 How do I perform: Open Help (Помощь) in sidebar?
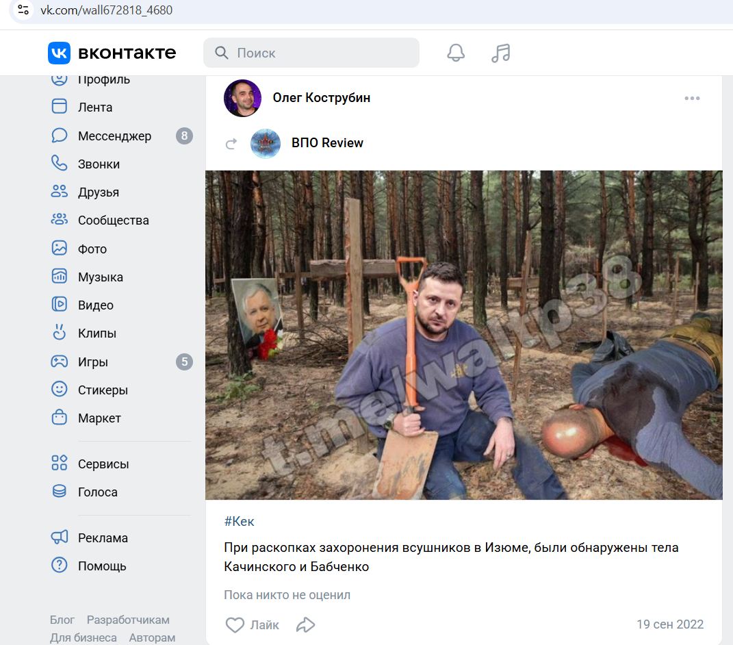click(x=101, y=566)
